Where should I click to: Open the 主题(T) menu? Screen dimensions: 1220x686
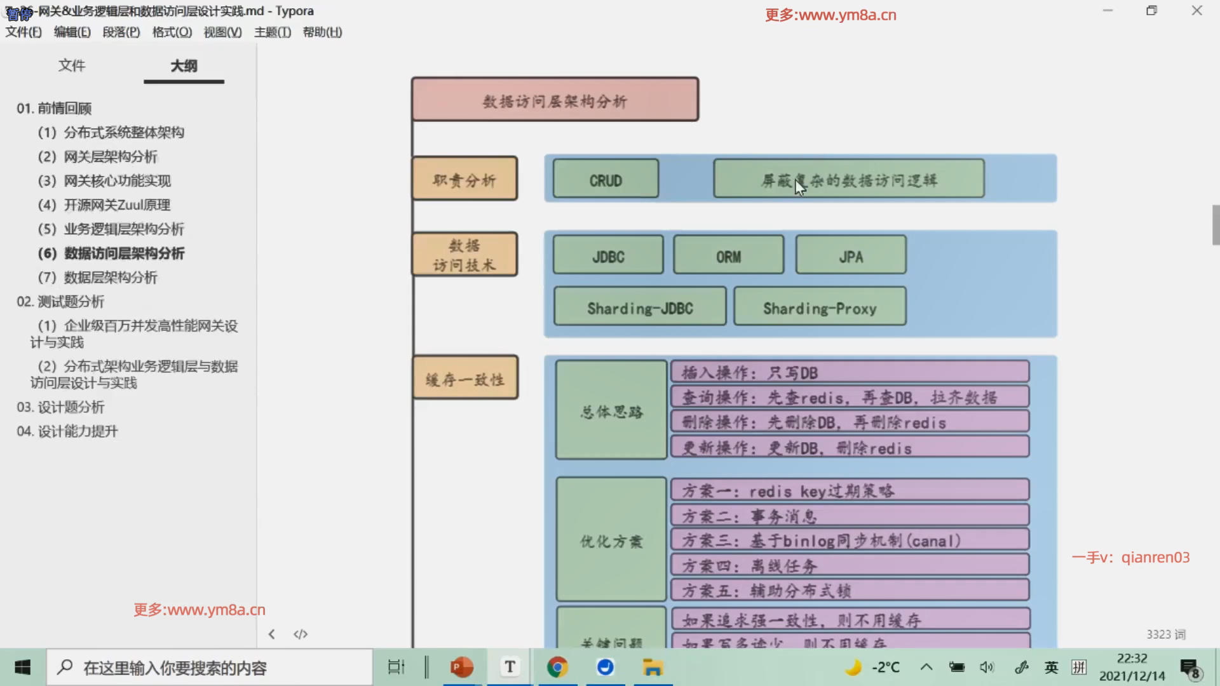coord(272,32)
